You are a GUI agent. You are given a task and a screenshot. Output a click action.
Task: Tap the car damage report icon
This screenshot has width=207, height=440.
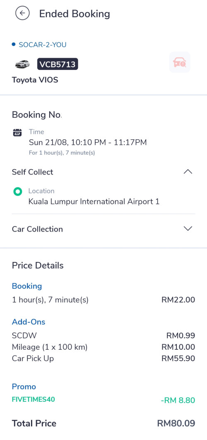[x=180, y=62]
